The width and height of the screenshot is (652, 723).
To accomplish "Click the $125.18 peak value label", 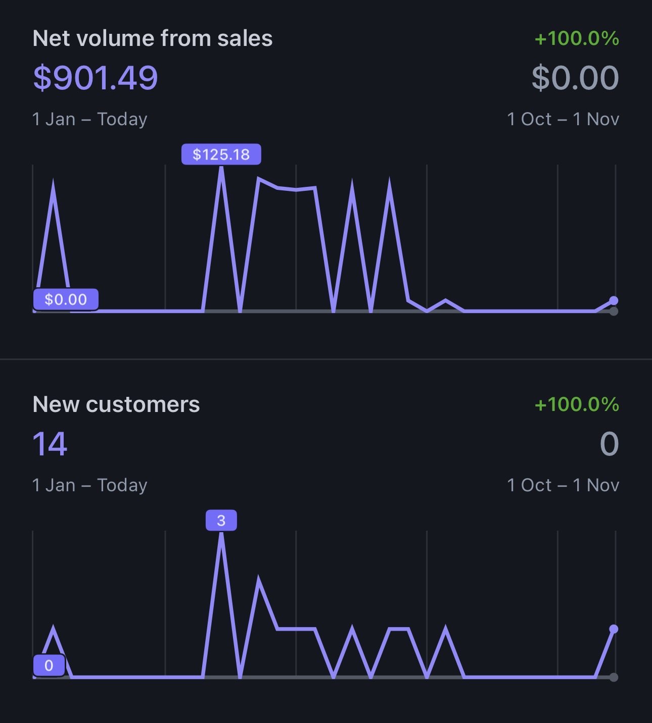I will point(221,154).
